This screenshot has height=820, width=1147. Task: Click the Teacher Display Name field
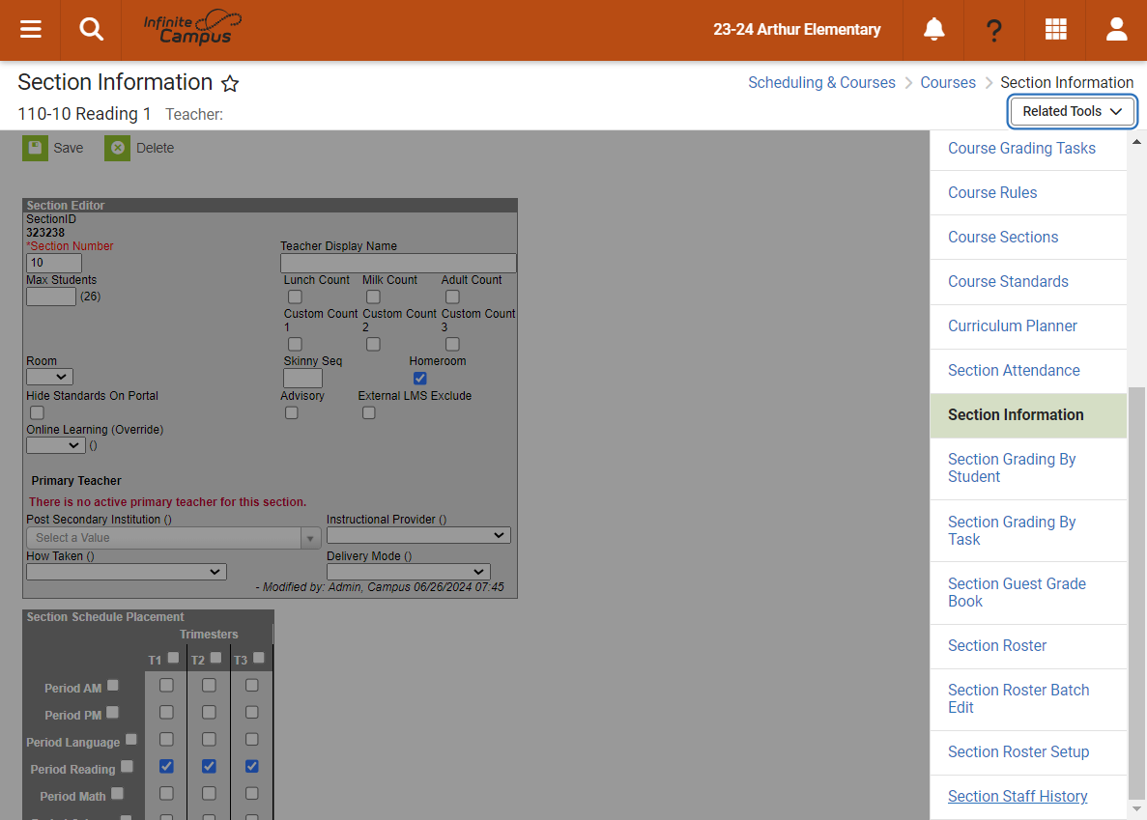point(398,263)
